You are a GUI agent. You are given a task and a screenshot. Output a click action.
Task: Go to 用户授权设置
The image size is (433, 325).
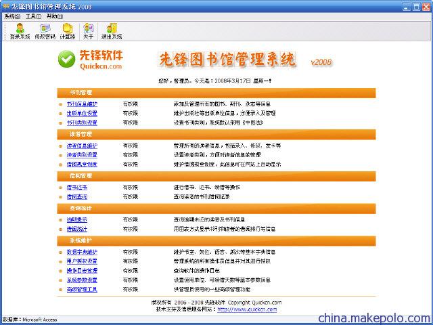[82, 261]
